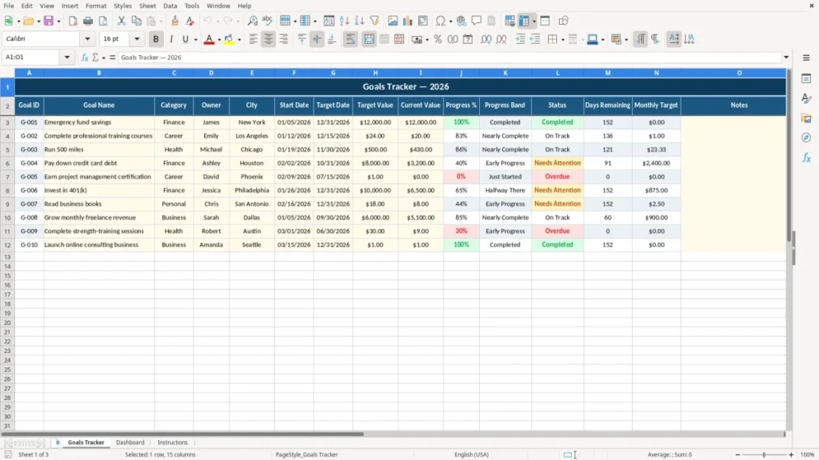The image size is (819, 460).
Task: Activate Clone Formatting paintbrush
Action: [175, 21]
